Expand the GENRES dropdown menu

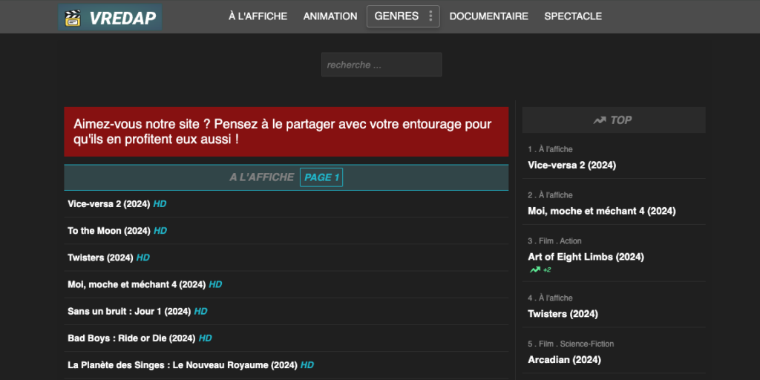(x=396, y=16)
